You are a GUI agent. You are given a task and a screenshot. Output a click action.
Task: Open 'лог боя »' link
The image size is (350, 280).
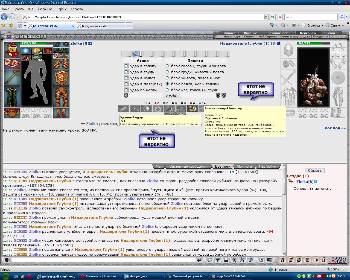pyautogui.click(x=335, y=128)
